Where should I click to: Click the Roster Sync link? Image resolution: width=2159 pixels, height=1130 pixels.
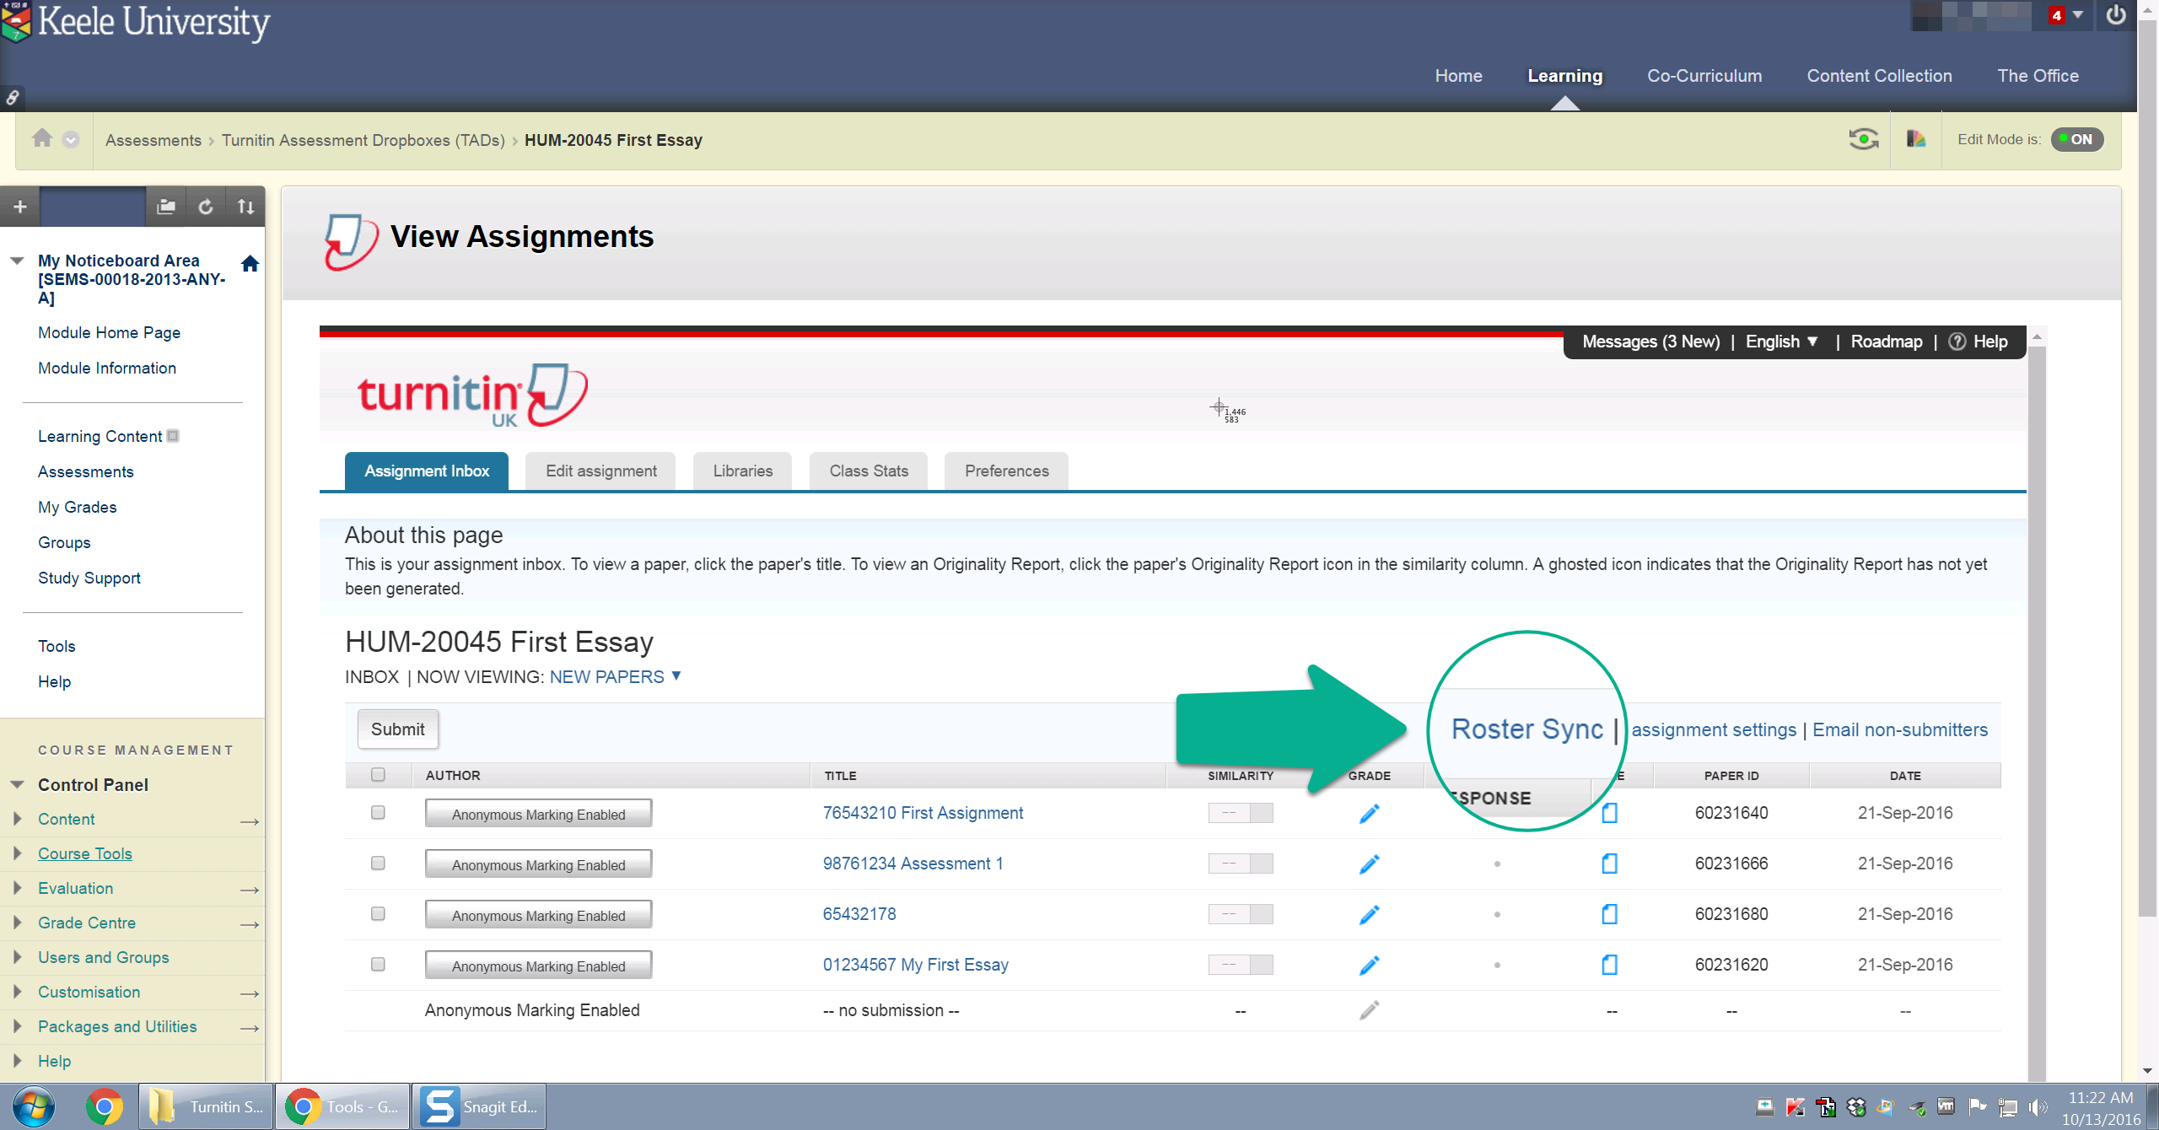click(1527, 729)
